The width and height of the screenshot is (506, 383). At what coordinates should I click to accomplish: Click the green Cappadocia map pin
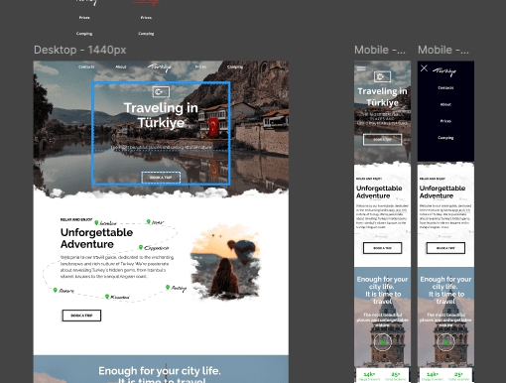[x=141, y=247]
